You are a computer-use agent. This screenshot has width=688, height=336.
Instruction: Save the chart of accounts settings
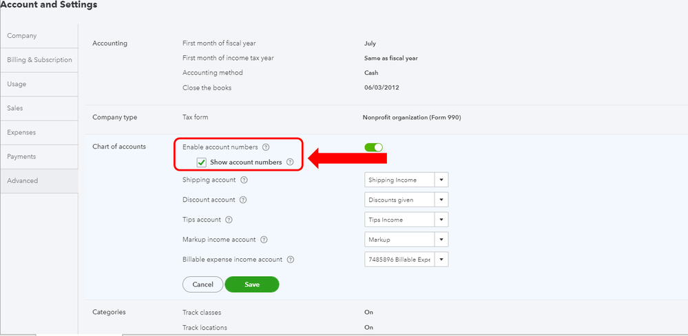251,284
